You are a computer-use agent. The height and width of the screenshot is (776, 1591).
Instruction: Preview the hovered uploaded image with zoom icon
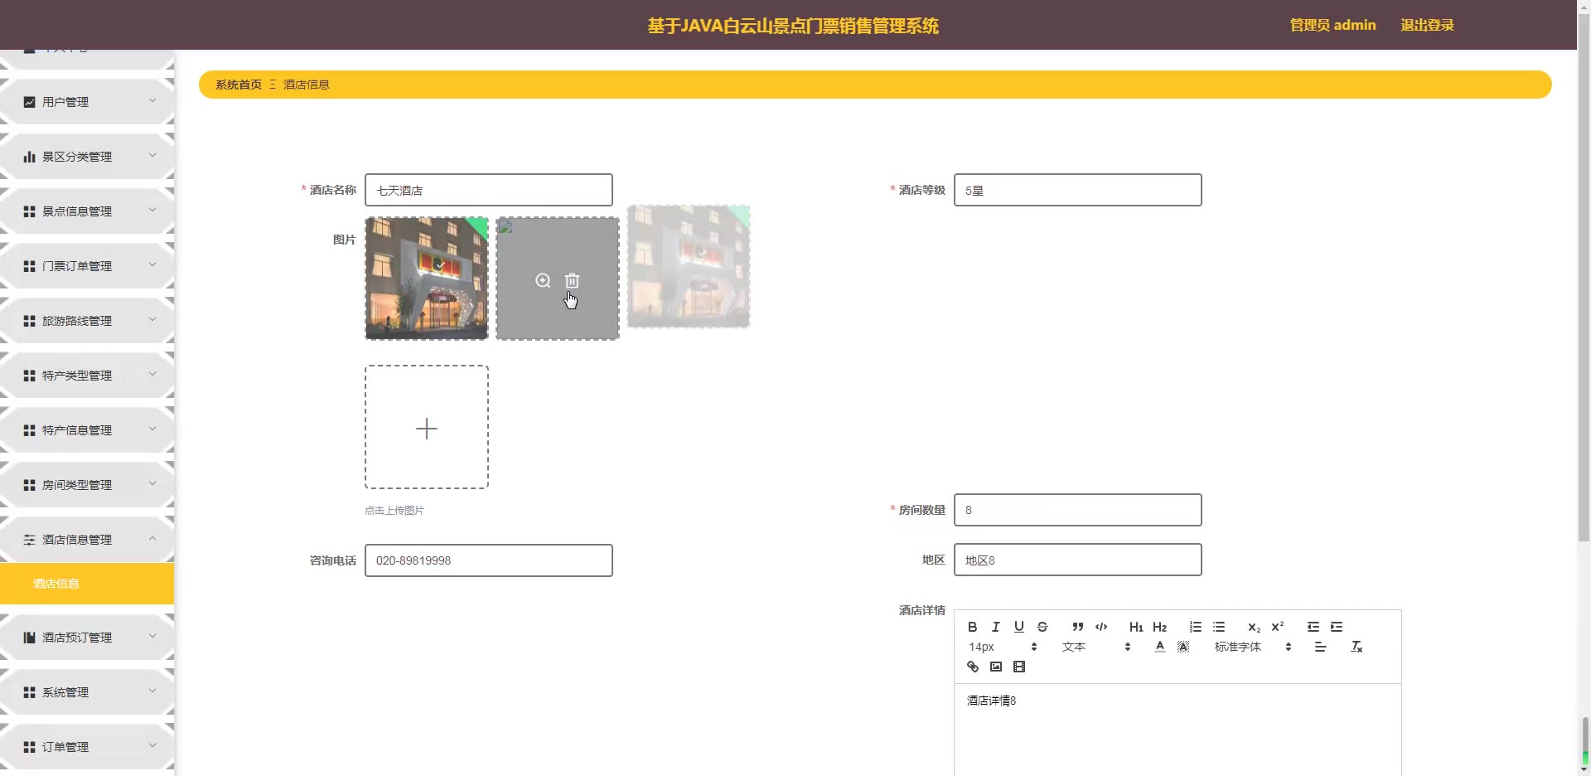543,280
